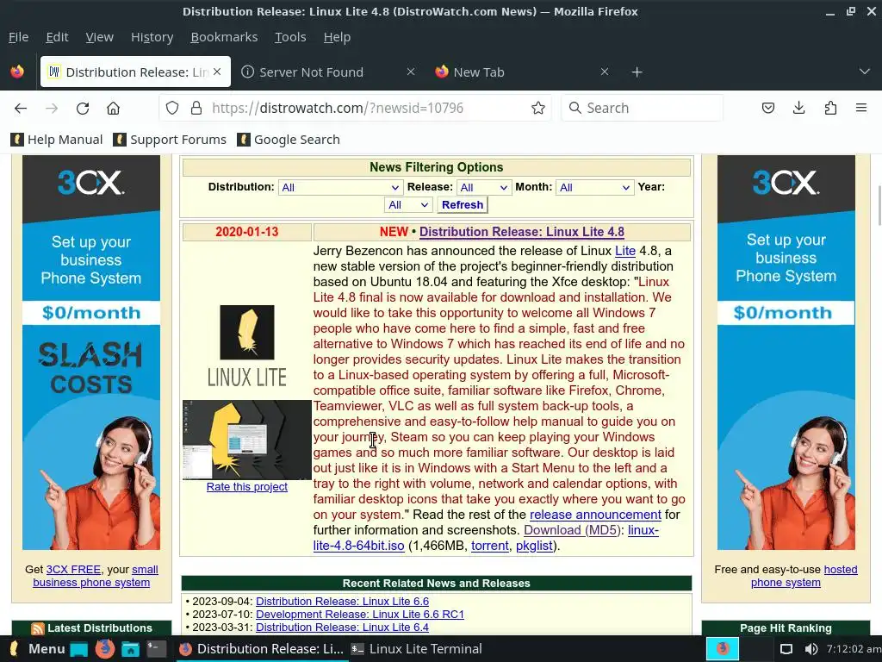
Task: Click the display tray icon
Action: pyautogui.click(x=786, y=649)
